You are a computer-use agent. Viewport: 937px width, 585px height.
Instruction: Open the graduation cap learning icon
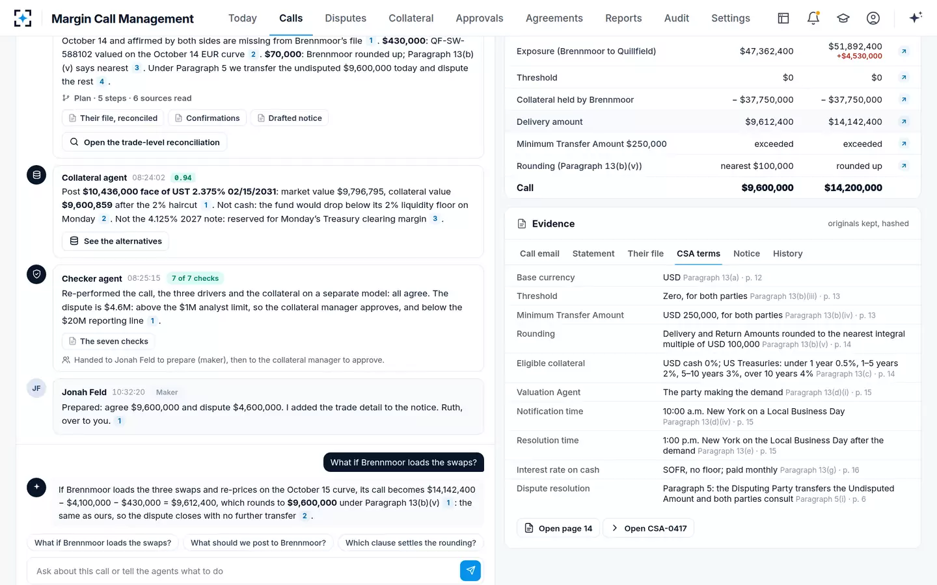[843, 18]
